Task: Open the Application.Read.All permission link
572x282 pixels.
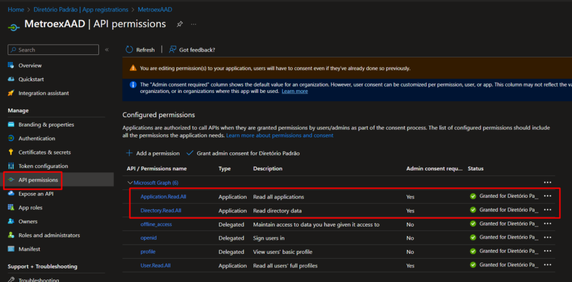Action: coord(163,197)
